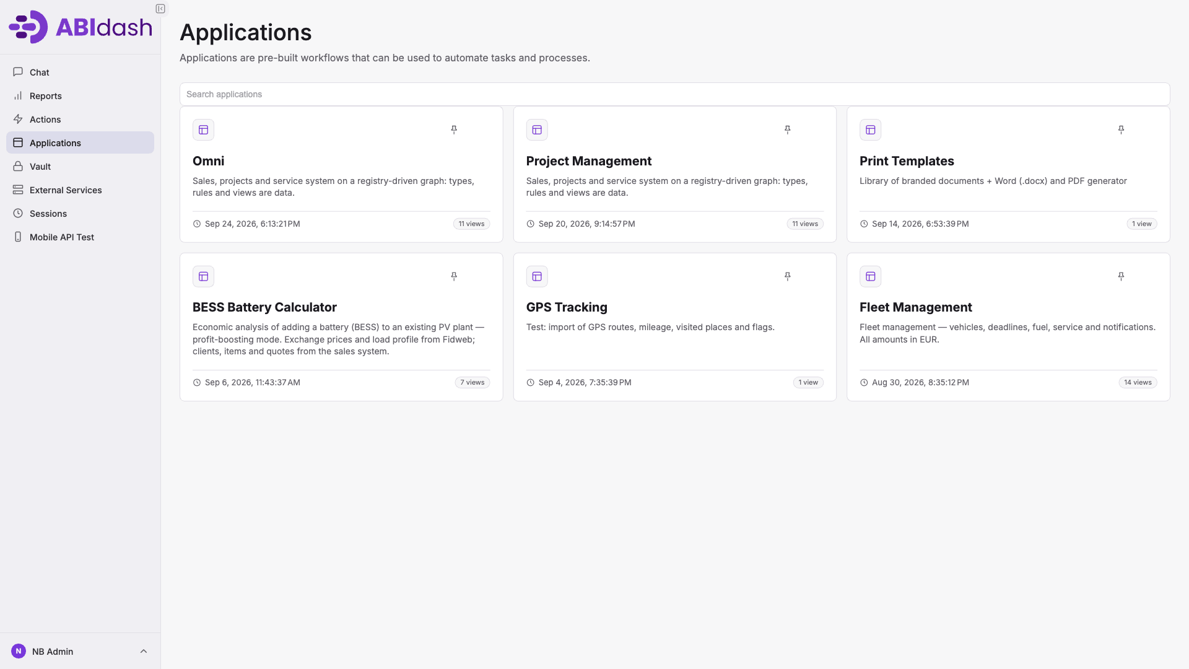Viewport: 1189px width, 669px height.
Task: Open the Print Templates application title
Action: [907, 161]
